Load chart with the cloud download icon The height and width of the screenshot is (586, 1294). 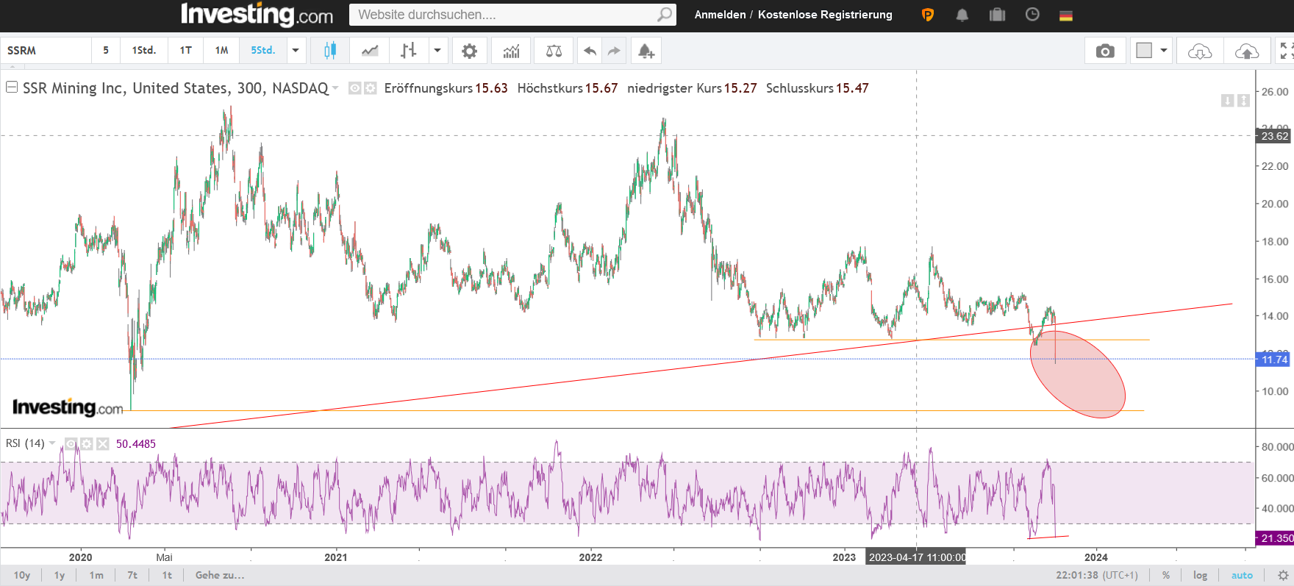coord(1199,51)
